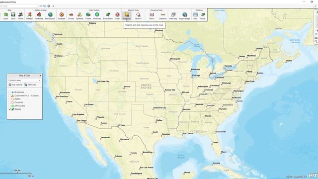
Task: Open the Custom view dropdown
Action: point(24,81)
